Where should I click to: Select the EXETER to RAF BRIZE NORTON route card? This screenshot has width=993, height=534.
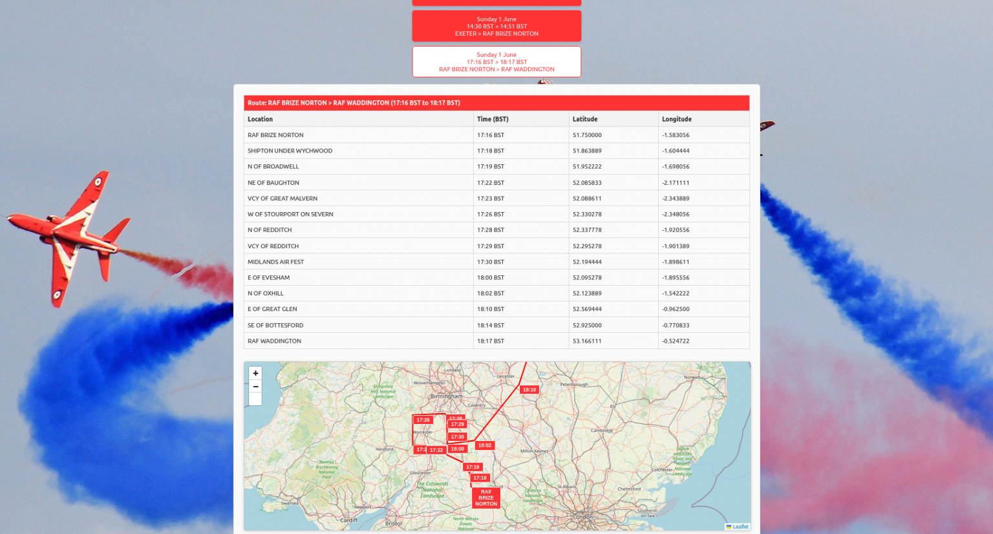[496, 26]
